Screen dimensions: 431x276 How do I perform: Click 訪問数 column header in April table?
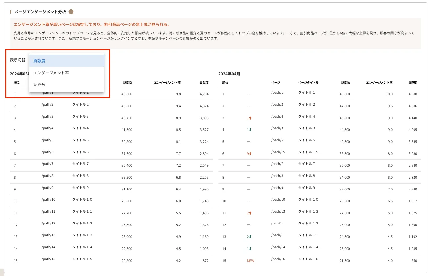[346, 82]
